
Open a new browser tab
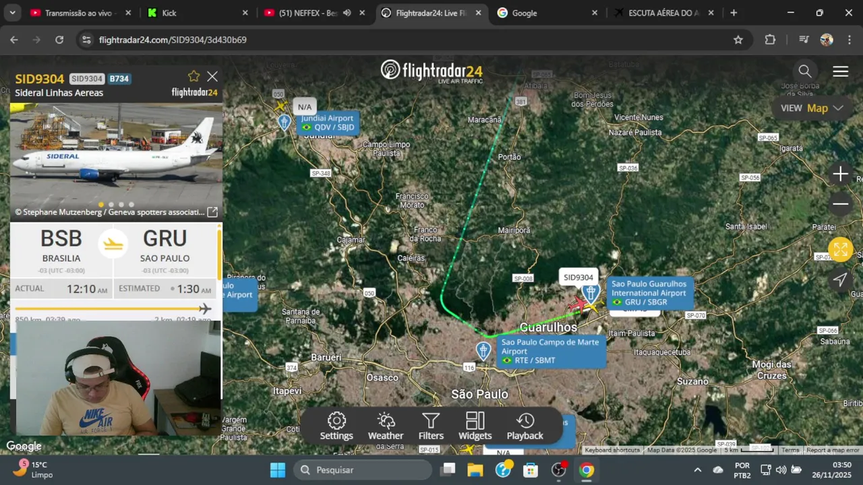click(734, 13)
